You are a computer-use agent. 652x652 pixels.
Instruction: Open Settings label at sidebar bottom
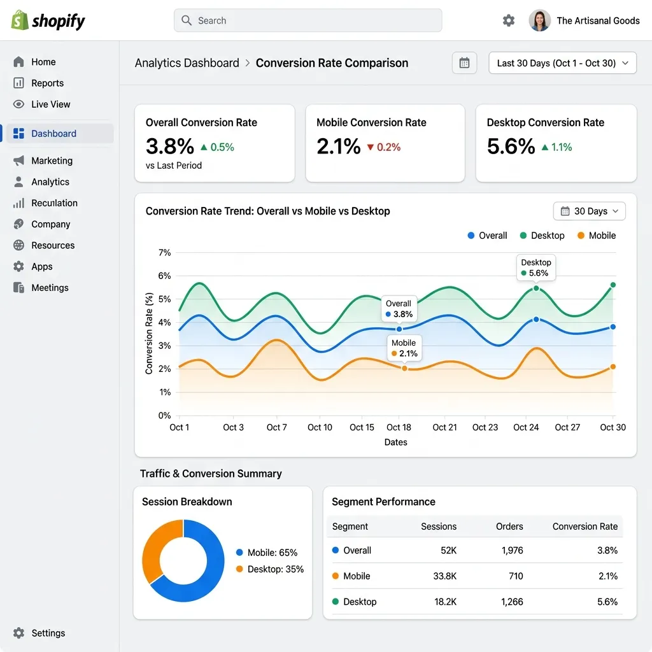point(48,633)
